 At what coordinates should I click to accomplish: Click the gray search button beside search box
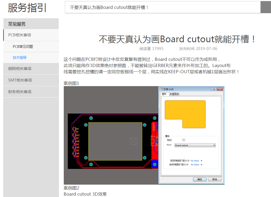[266, 7]
